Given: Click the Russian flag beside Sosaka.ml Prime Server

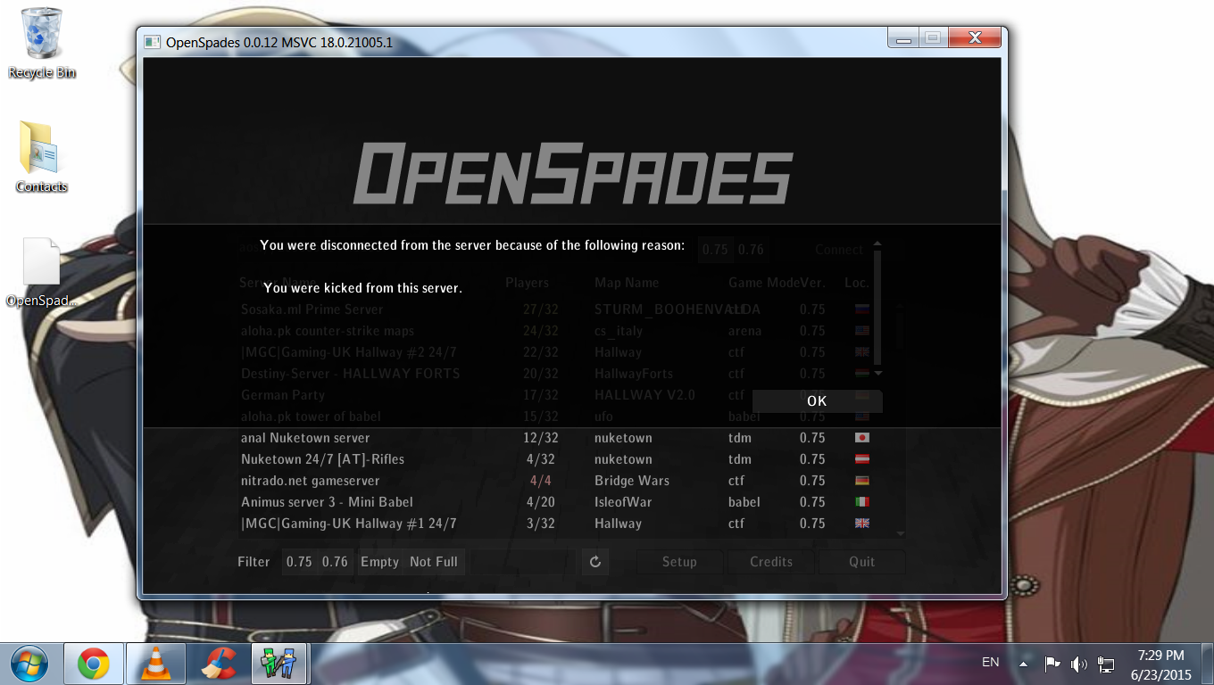Looking at the screenshot, I should [x=861, y=309].
